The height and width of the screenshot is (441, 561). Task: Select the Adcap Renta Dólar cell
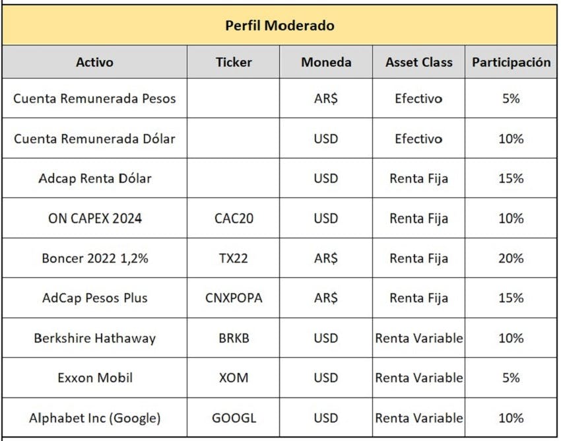(94, 178)
